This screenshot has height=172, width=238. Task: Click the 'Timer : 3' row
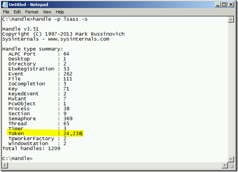(37, 129)
